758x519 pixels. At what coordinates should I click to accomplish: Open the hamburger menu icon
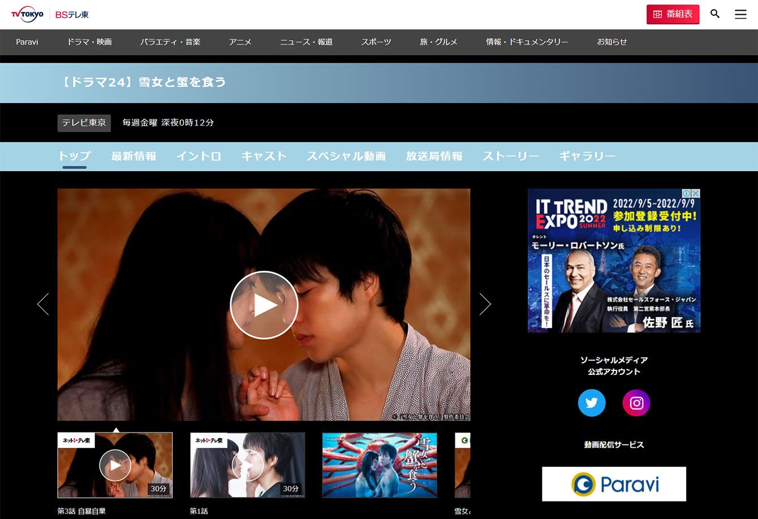740,14
